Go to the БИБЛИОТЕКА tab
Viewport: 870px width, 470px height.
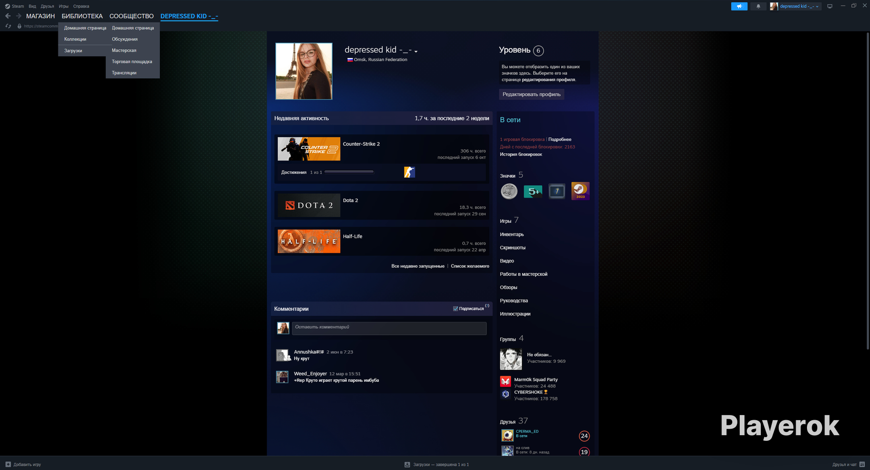point(82,16)
